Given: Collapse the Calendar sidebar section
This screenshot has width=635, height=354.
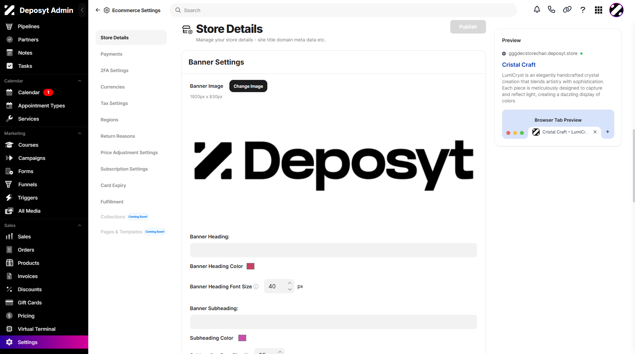Looking at the screenshot, I should coord(80,81).
